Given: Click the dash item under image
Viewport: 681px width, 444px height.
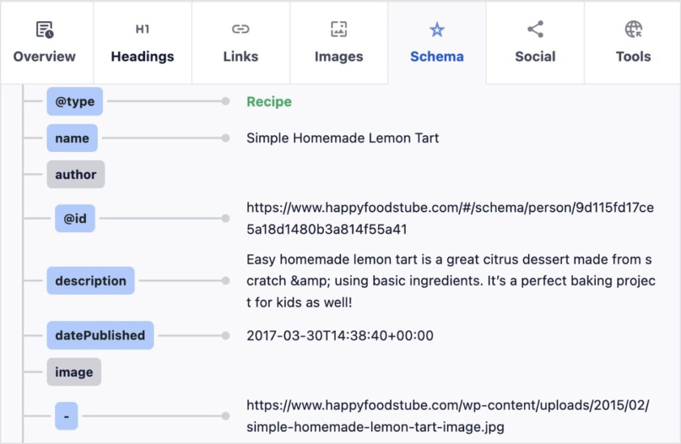Looking at the screenshot, I should pyautogui.click(x=65, y=415).
